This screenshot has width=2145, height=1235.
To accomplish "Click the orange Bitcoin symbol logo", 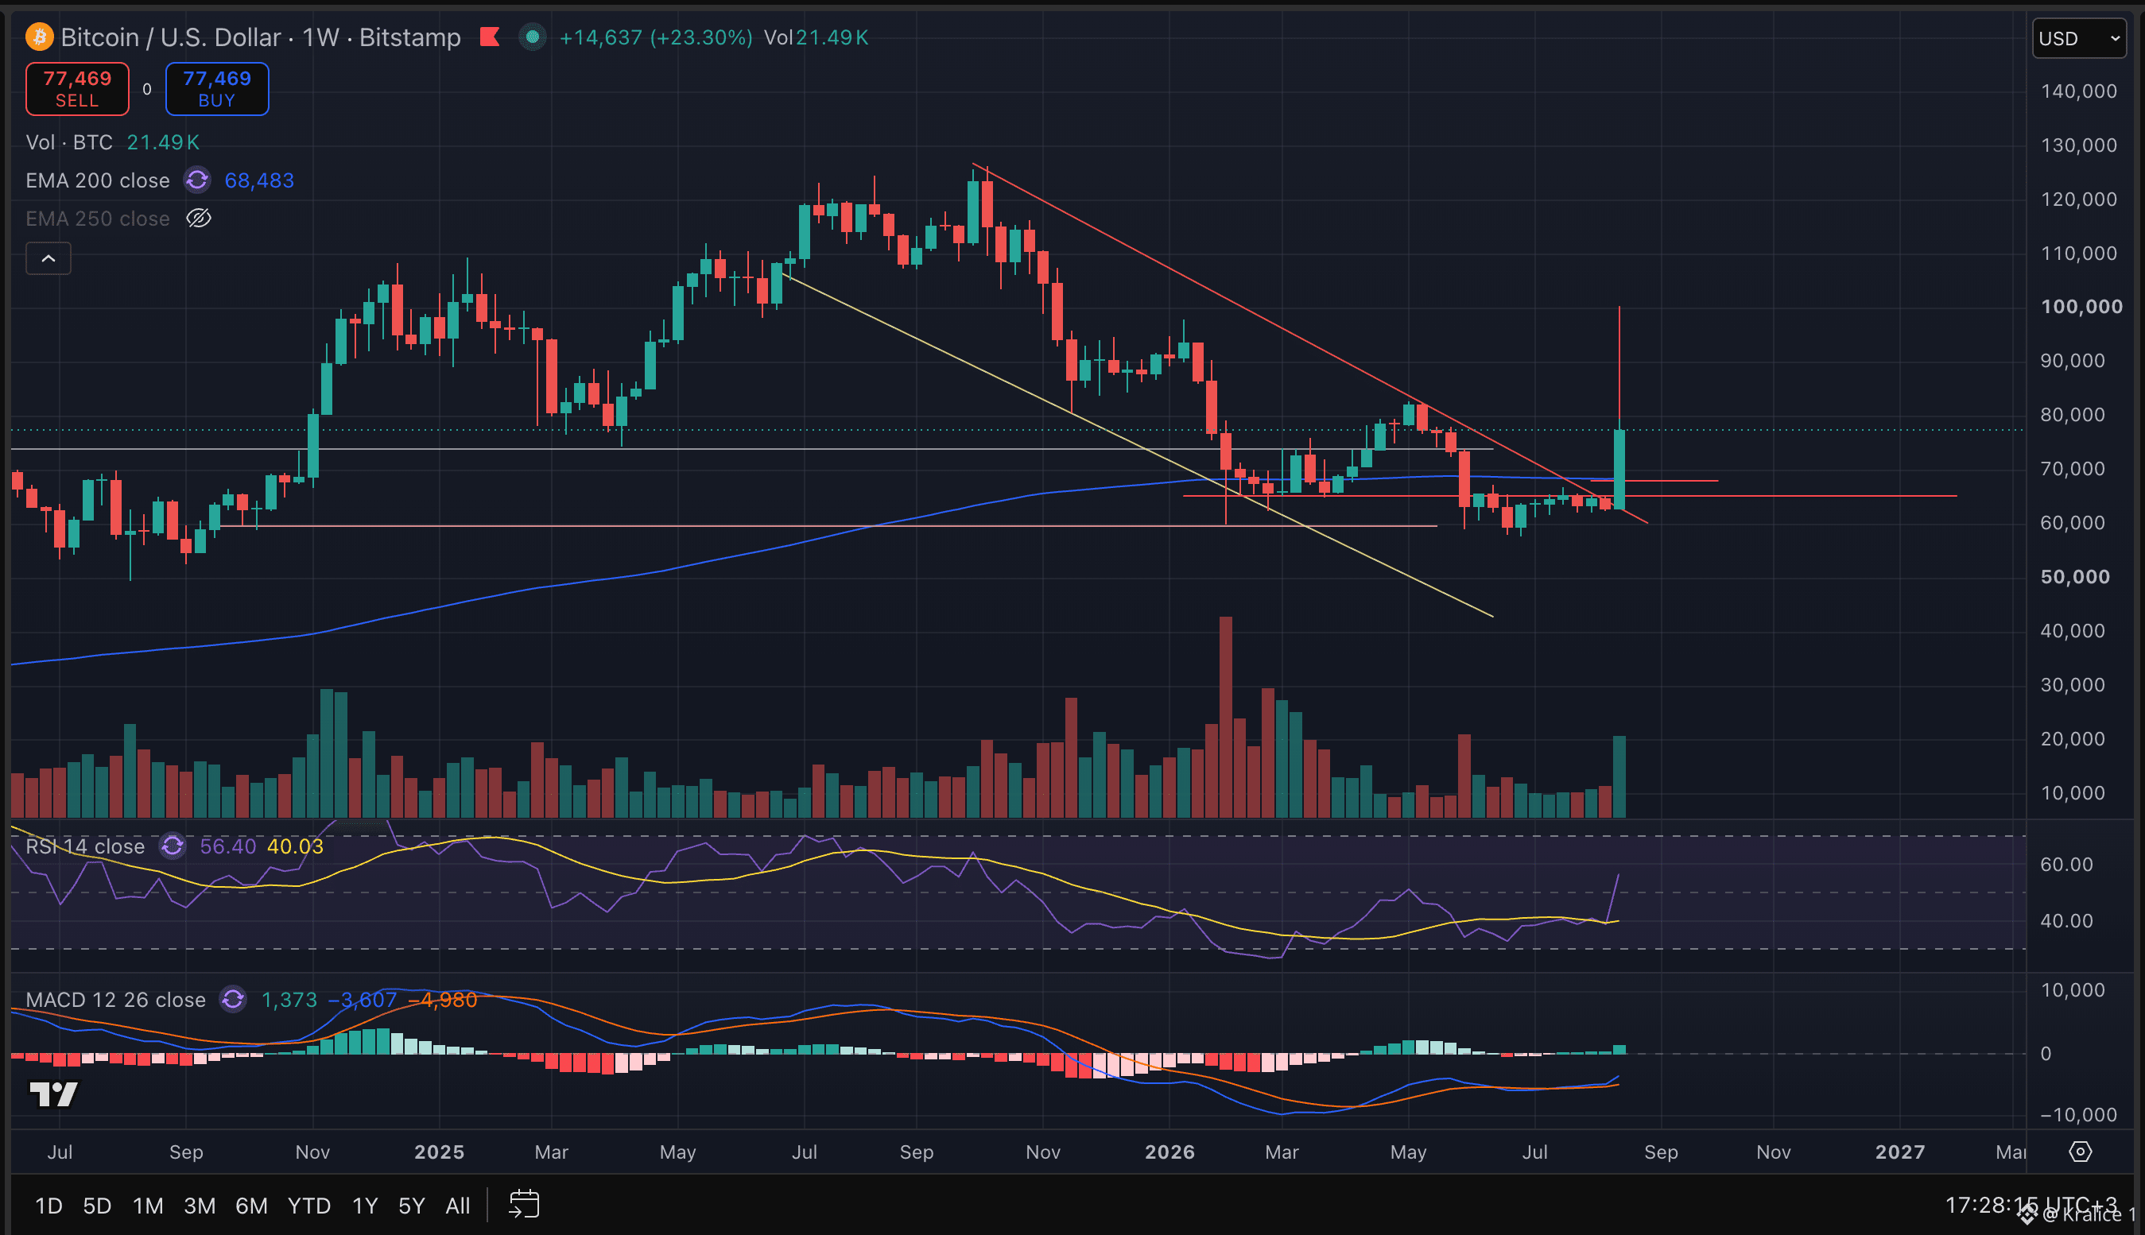I will (39, 37).
